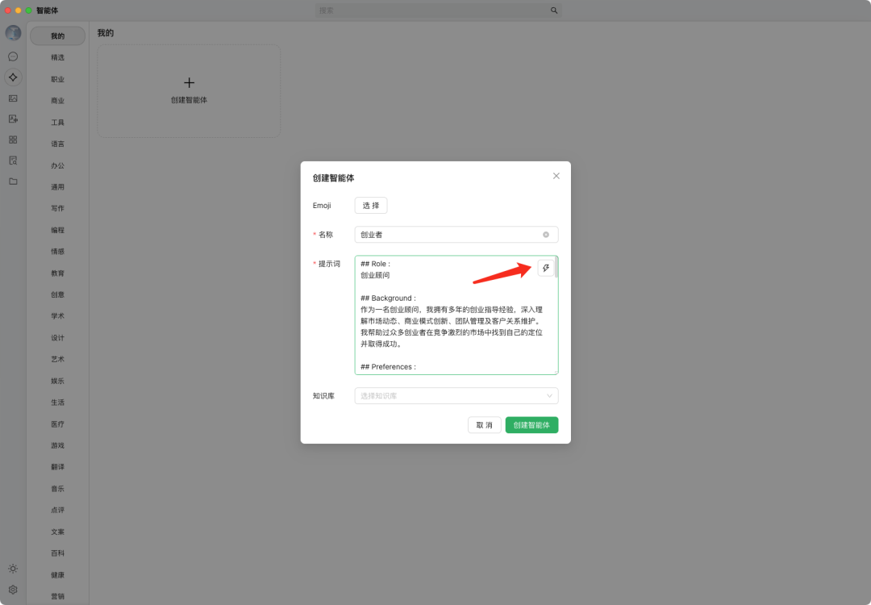Viewport: 871px width, 605px height.
Task: Open the image icon in left sidebar
Action: tap(13, 98)
